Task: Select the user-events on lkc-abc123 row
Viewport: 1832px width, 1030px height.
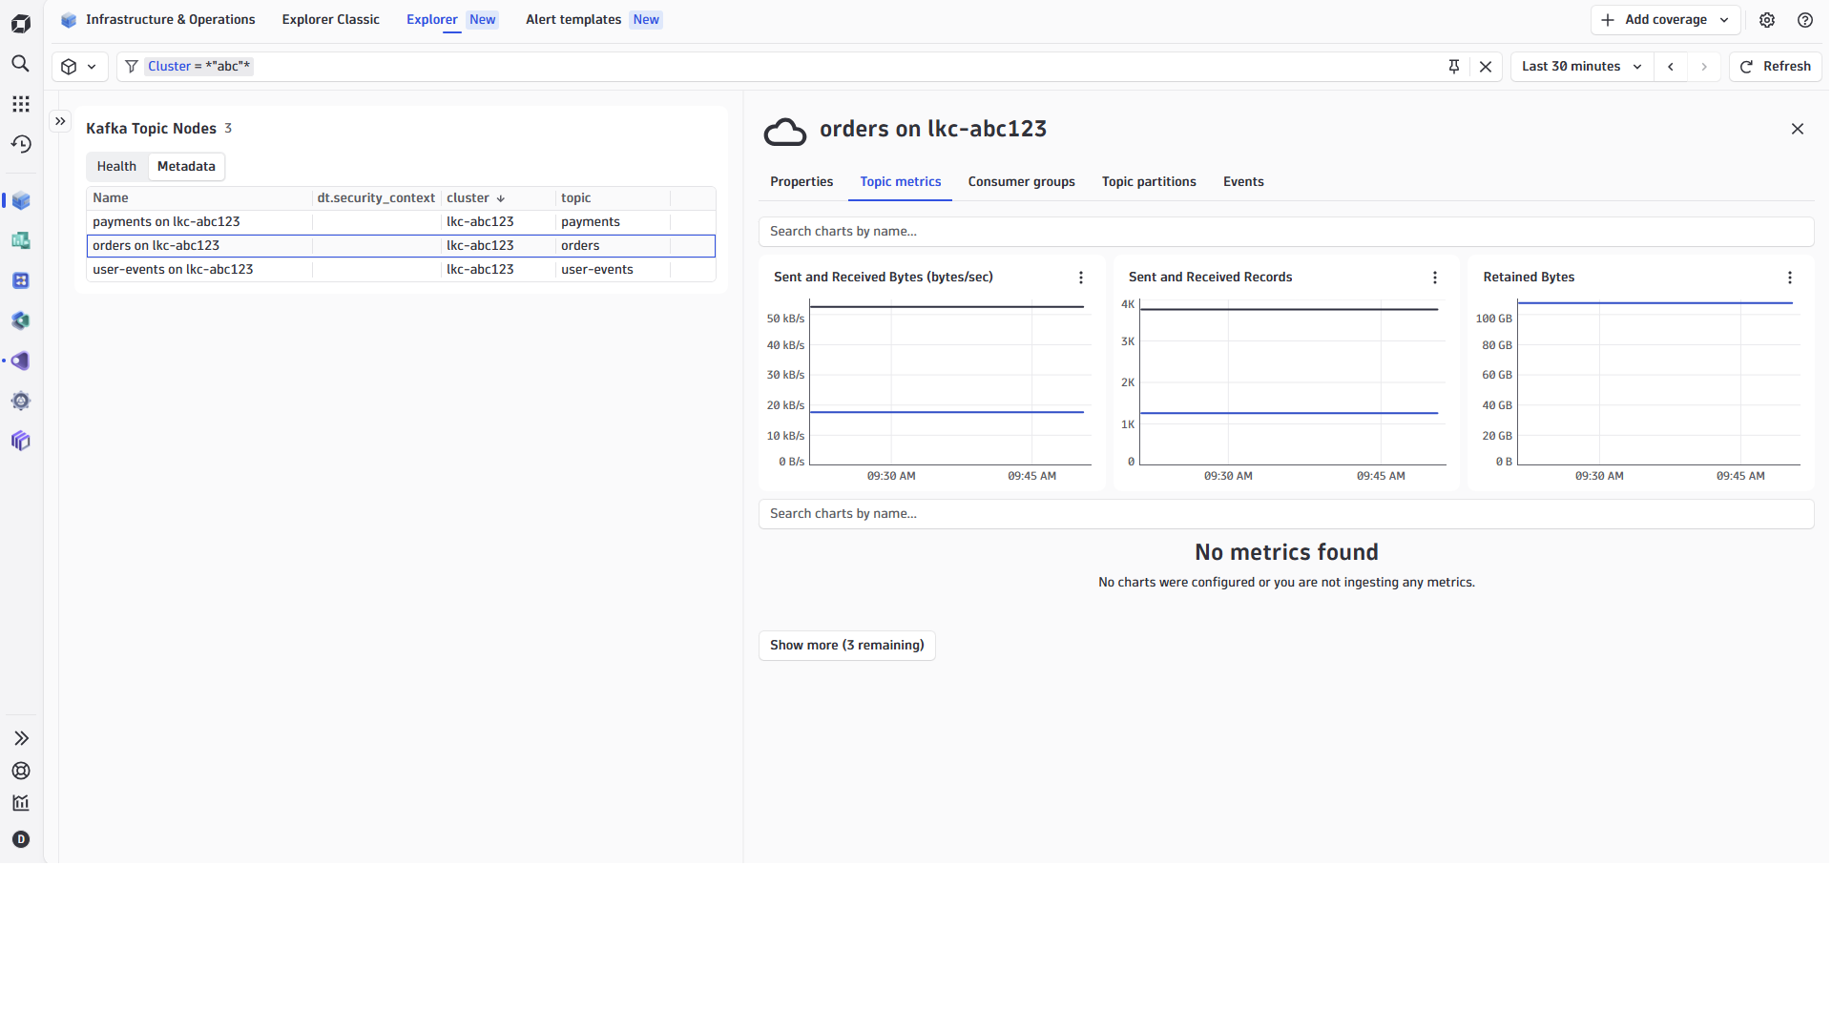Action: (401, 270)
